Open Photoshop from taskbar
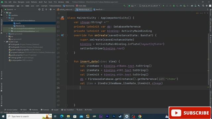This screenshot has width=212, height=119. [114, 116]
